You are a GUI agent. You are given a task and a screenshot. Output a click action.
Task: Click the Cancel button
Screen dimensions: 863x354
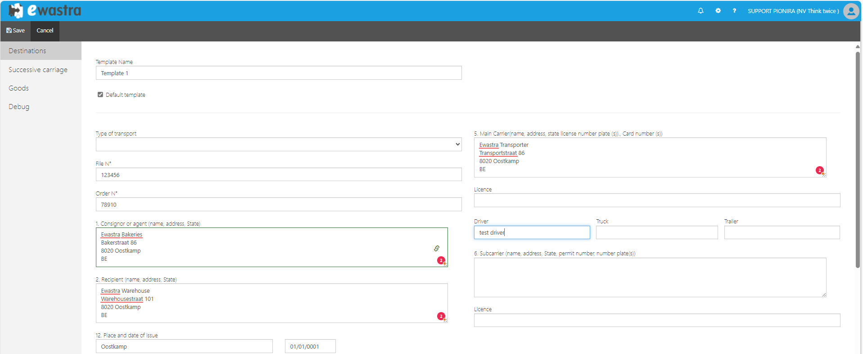pyautogui.click(x=45, y=31)
